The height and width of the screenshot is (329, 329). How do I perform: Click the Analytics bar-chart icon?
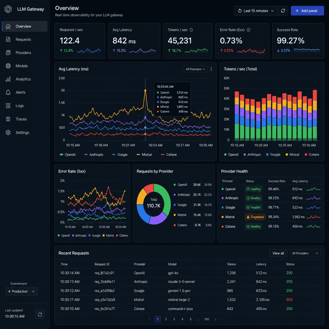[x=8, y=79]
